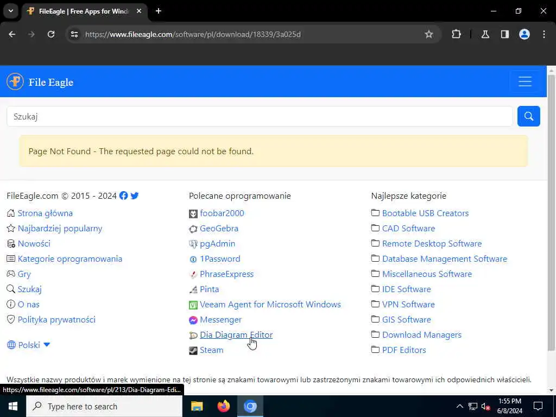Click the Veeam Agent green icon

193,305
